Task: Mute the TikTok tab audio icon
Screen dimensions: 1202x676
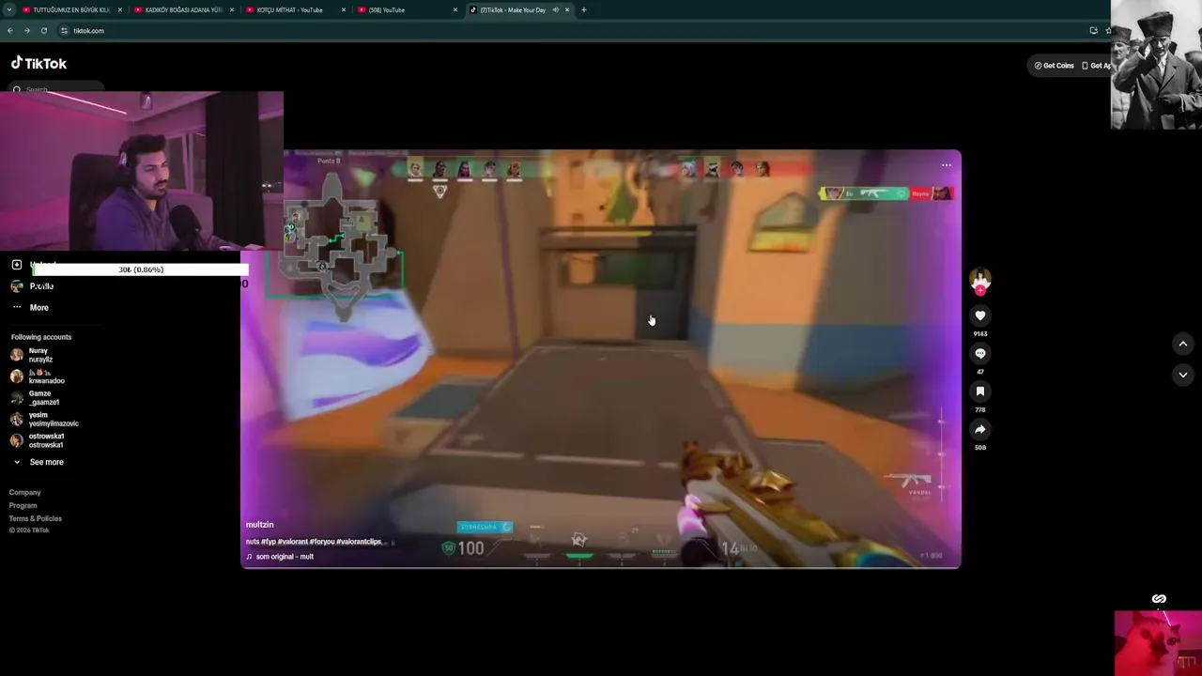Action: pos(555,10)
